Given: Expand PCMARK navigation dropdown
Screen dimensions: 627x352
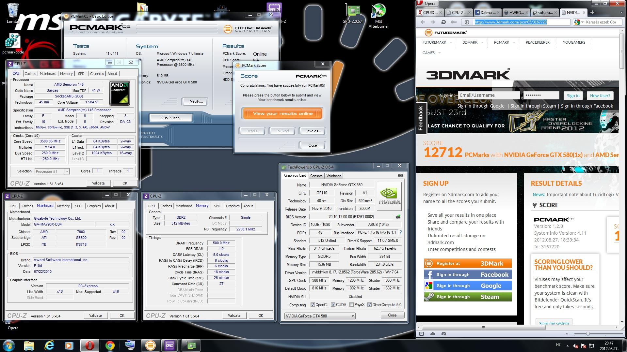Looking at the screenshot, I should (514, 42).
